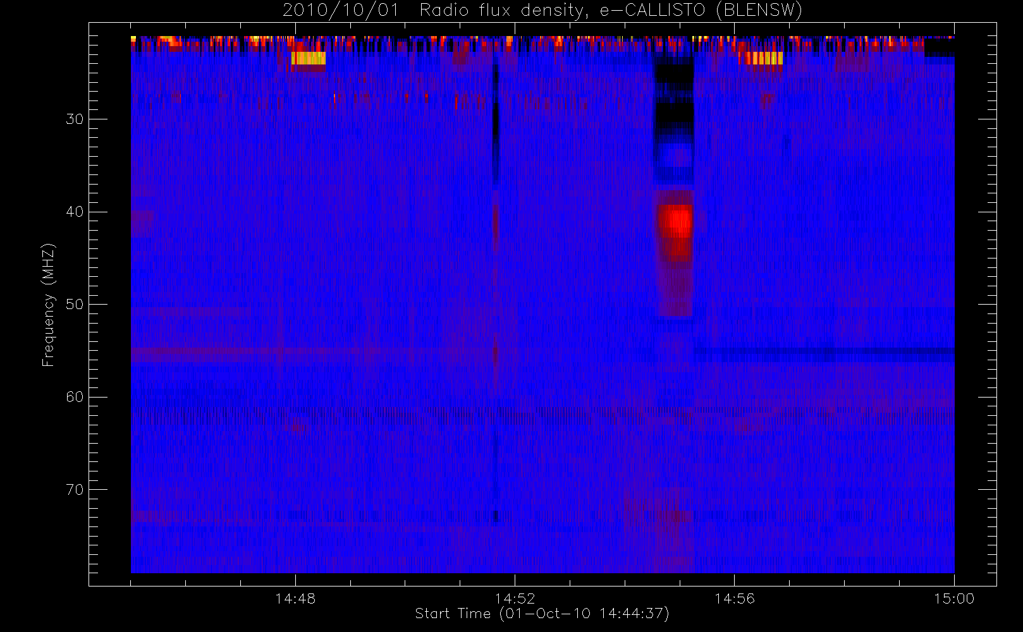This screenshot has width=1023, height=632.
Task: Click the 40 MHz frequency tick label
Action: pos(75,212)
